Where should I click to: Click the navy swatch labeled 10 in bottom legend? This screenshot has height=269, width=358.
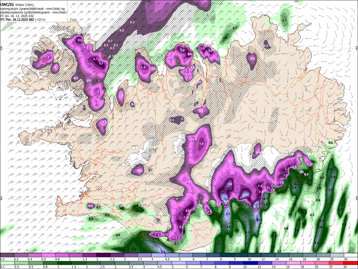point(250,263)
